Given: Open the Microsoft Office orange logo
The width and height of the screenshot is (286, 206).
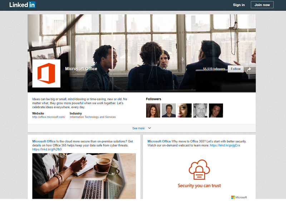Looking at the screenshot, I should tap(46, 73).
